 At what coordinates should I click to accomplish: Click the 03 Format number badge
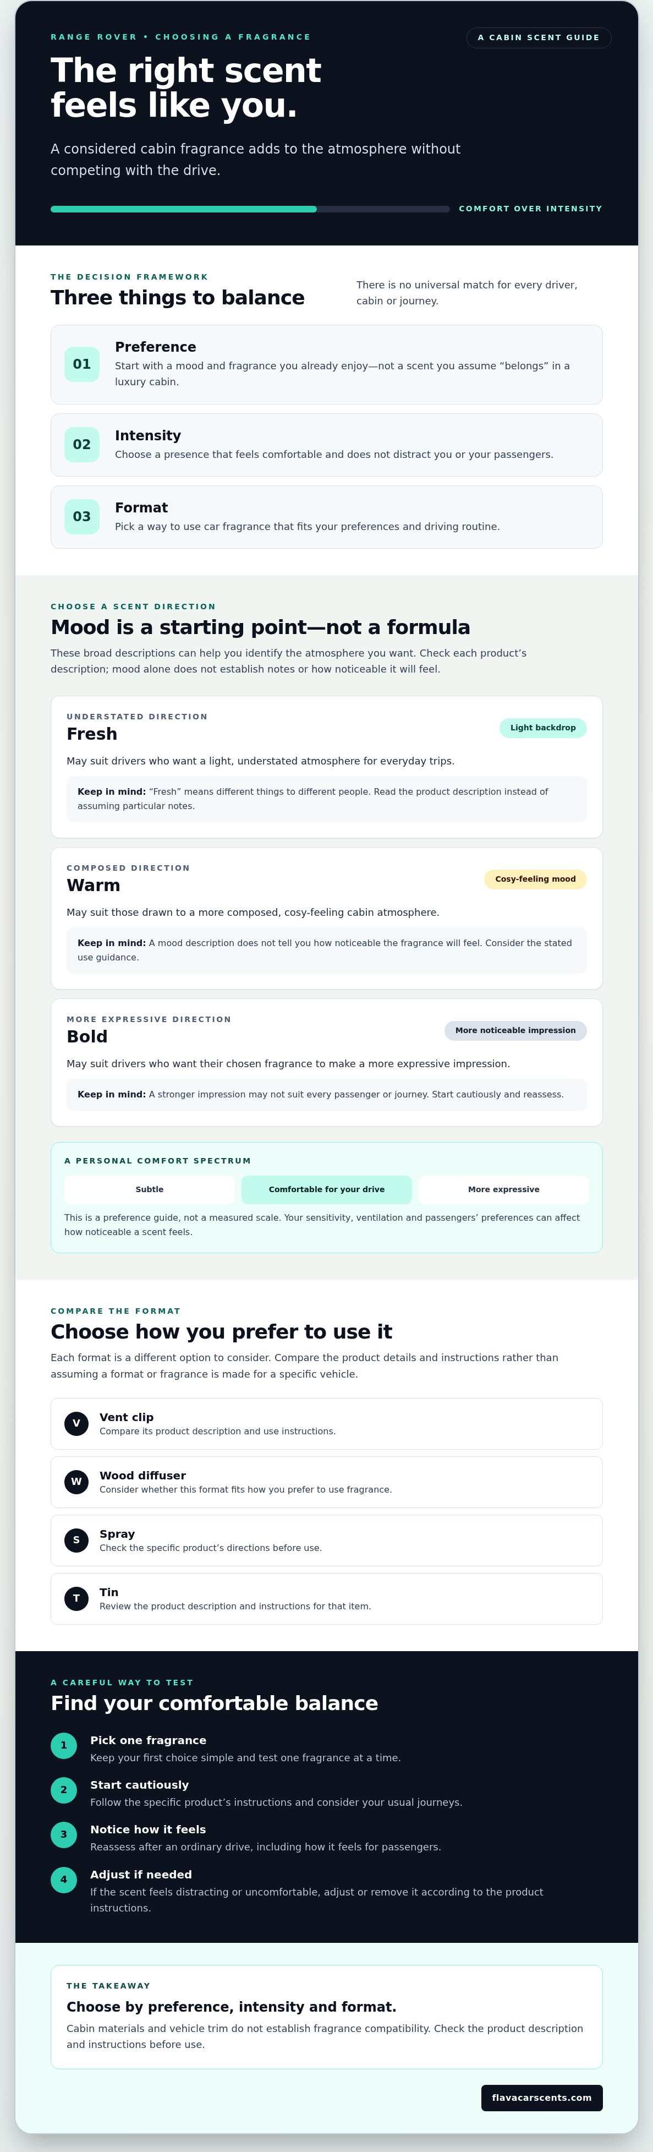(x=82, y=516)
